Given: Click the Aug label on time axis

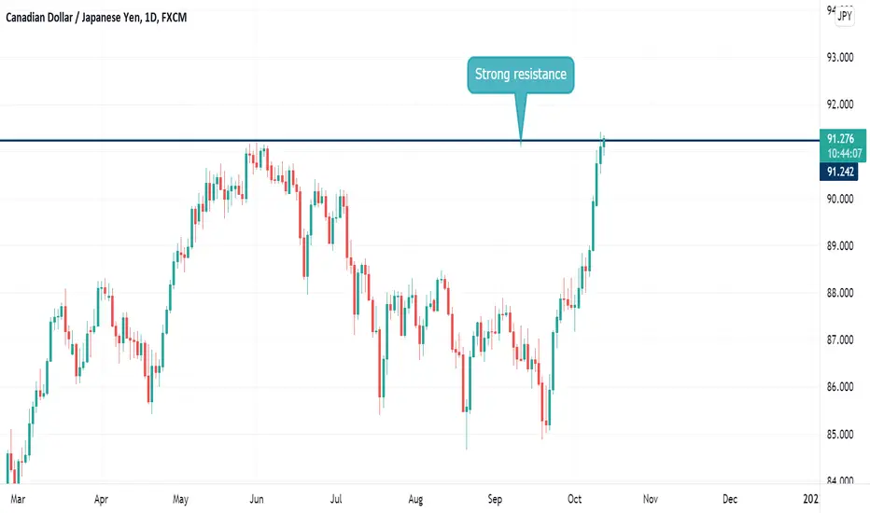Looking at the screenshot, I should click(x=415, y=499).
